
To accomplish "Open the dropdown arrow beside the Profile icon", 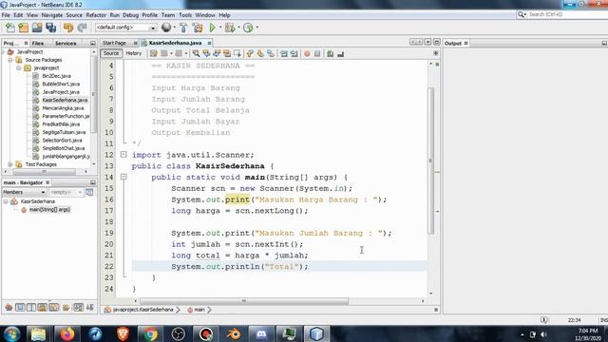I will point(257,28).
